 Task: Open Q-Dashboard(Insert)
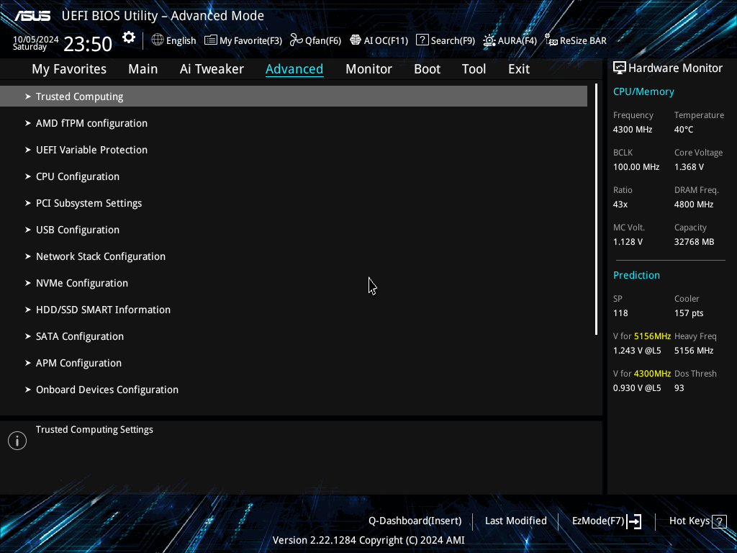point(415,521)
